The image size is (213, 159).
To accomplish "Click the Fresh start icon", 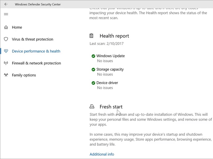I will [92, 107].
